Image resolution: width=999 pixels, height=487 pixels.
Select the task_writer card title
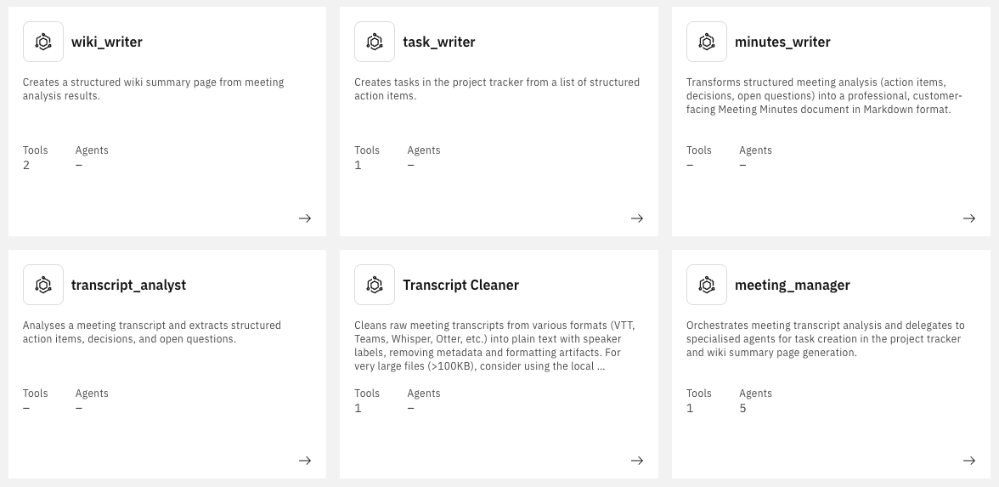pos(439,42)
